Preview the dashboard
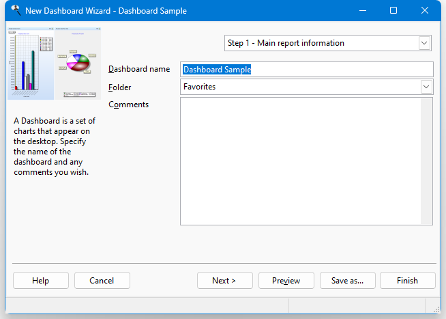Image resolution: width=446 pixels, height=319 pixels. pos(286,281)
